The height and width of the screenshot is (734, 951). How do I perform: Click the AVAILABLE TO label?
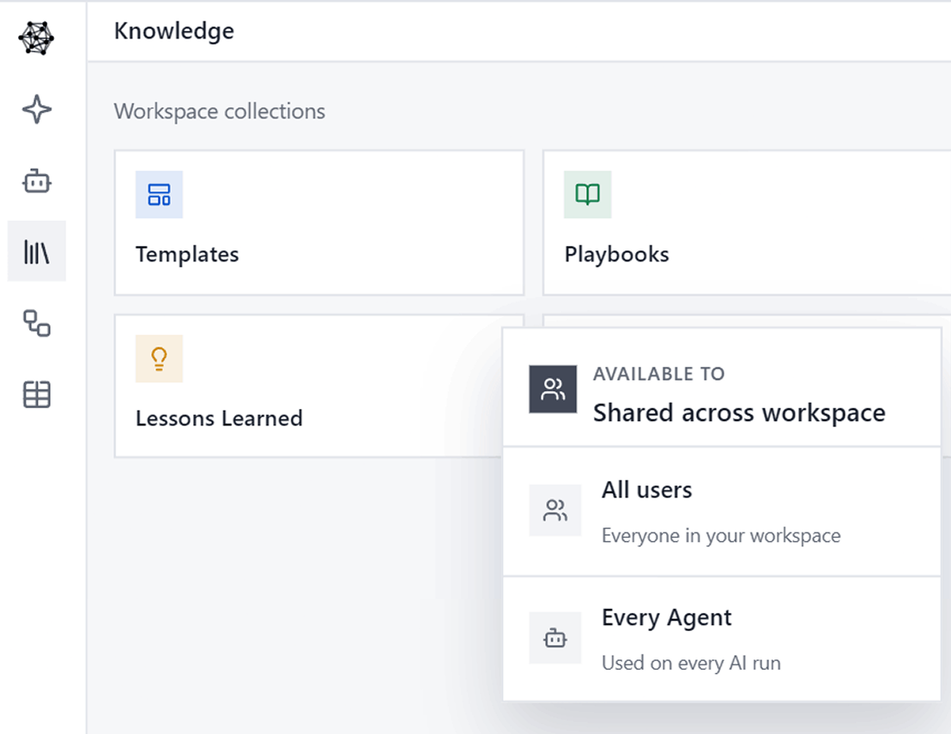658,374
